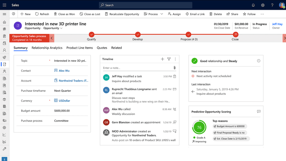Screen dimensions: 286x161
Task: Follow this opportunity
Action: (249, 14)
